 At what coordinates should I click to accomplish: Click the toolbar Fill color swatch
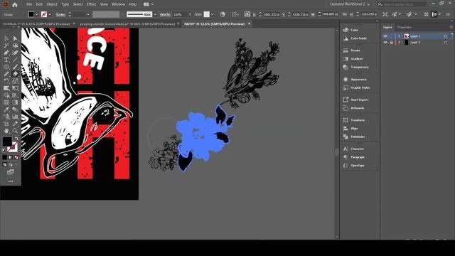click(x=7, y=142)
